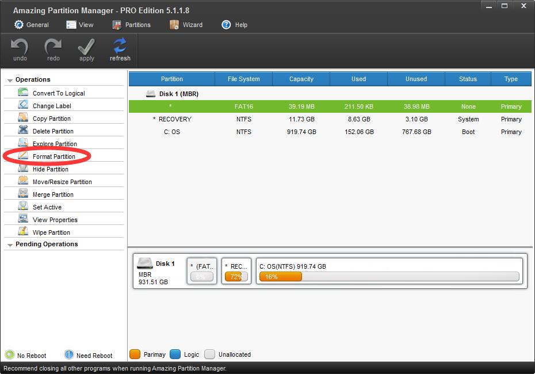Select the RECOVERY partition row
The width and height of the screenshot is (535, 374).
pyautogui.click(x=330, y=119)
